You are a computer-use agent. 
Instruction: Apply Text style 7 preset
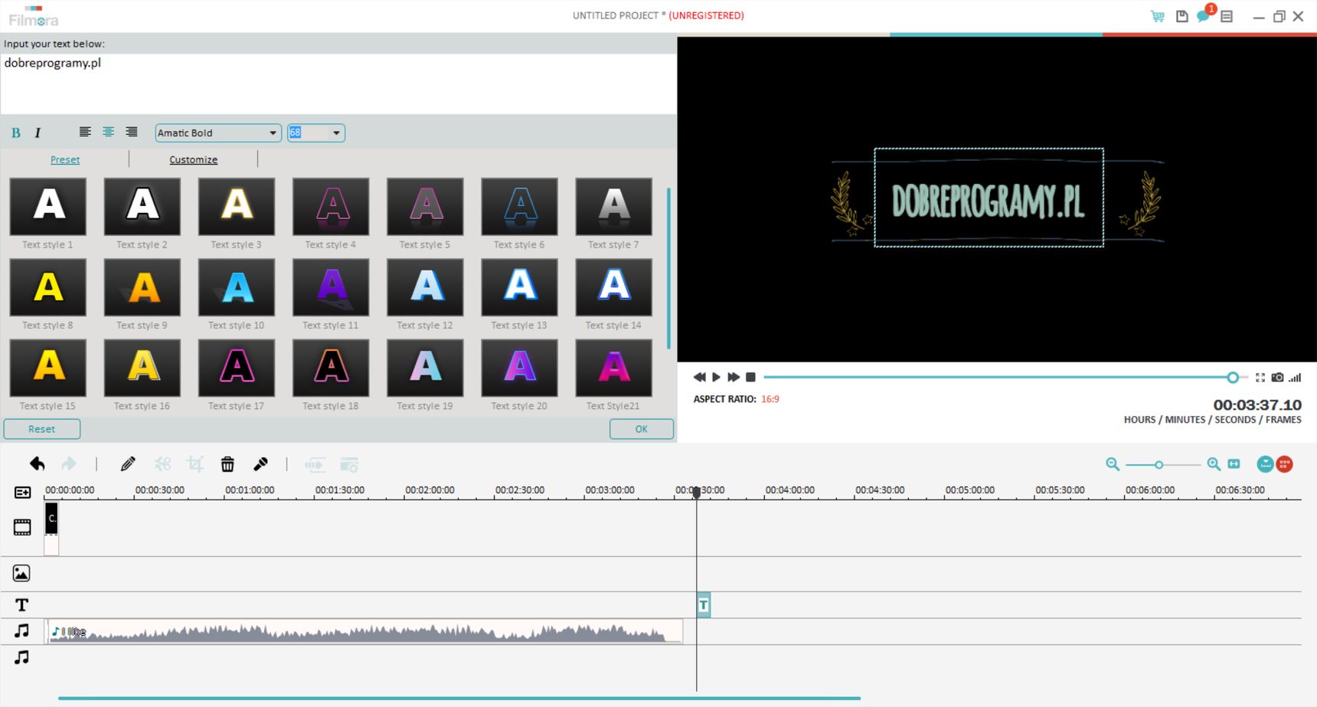(x=613, y=207)
